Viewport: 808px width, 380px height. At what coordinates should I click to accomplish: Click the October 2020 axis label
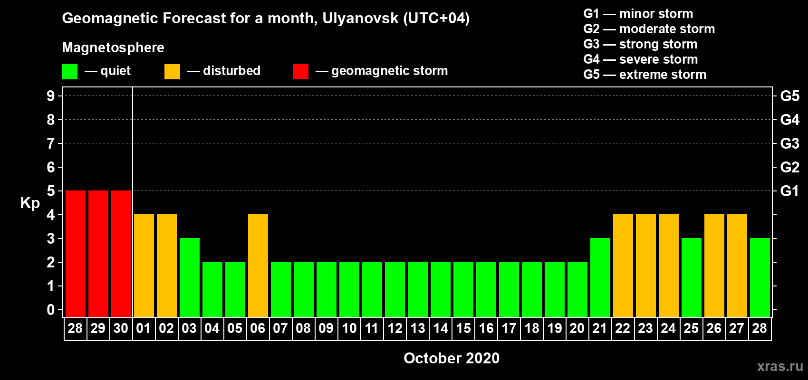(452, 358)
